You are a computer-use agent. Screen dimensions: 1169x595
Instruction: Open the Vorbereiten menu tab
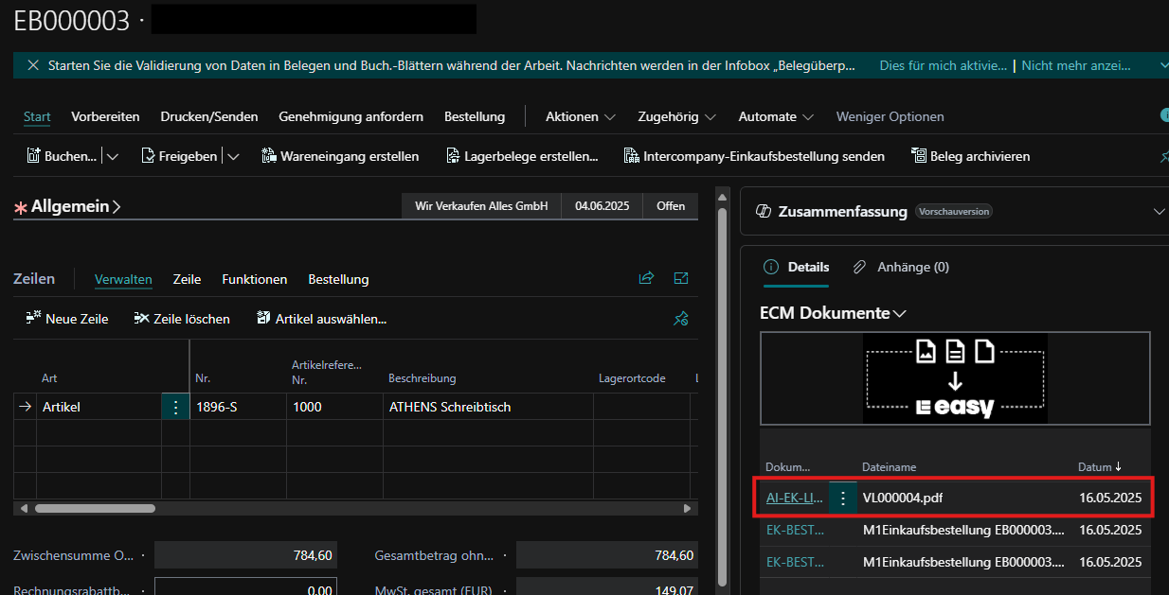click(x=105, y=116)
